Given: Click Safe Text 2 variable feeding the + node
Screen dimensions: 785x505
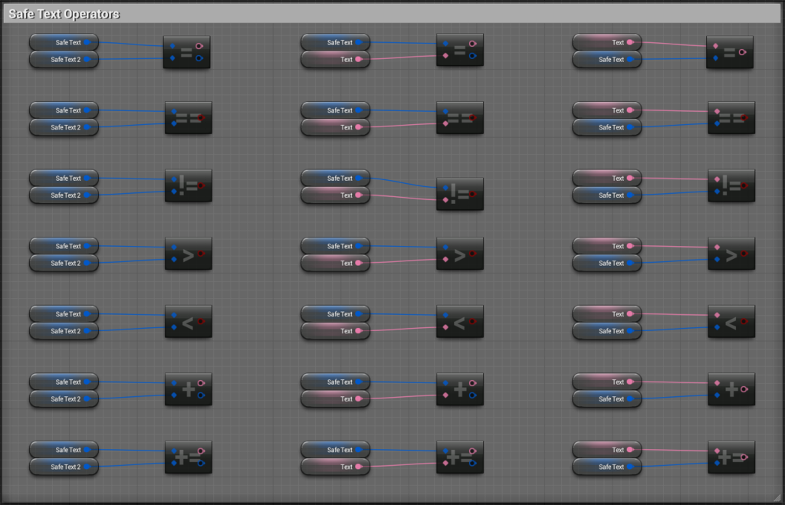Looking at the screenshot, I should [64, 398].
